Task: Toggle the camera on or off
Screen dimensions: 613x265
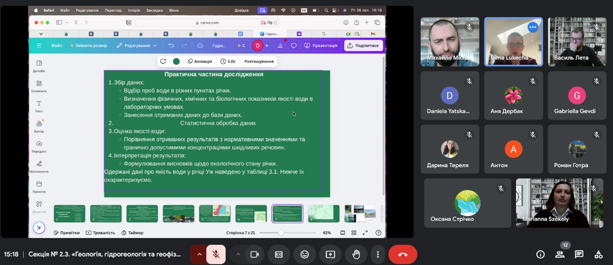Action: click(254, 254)
